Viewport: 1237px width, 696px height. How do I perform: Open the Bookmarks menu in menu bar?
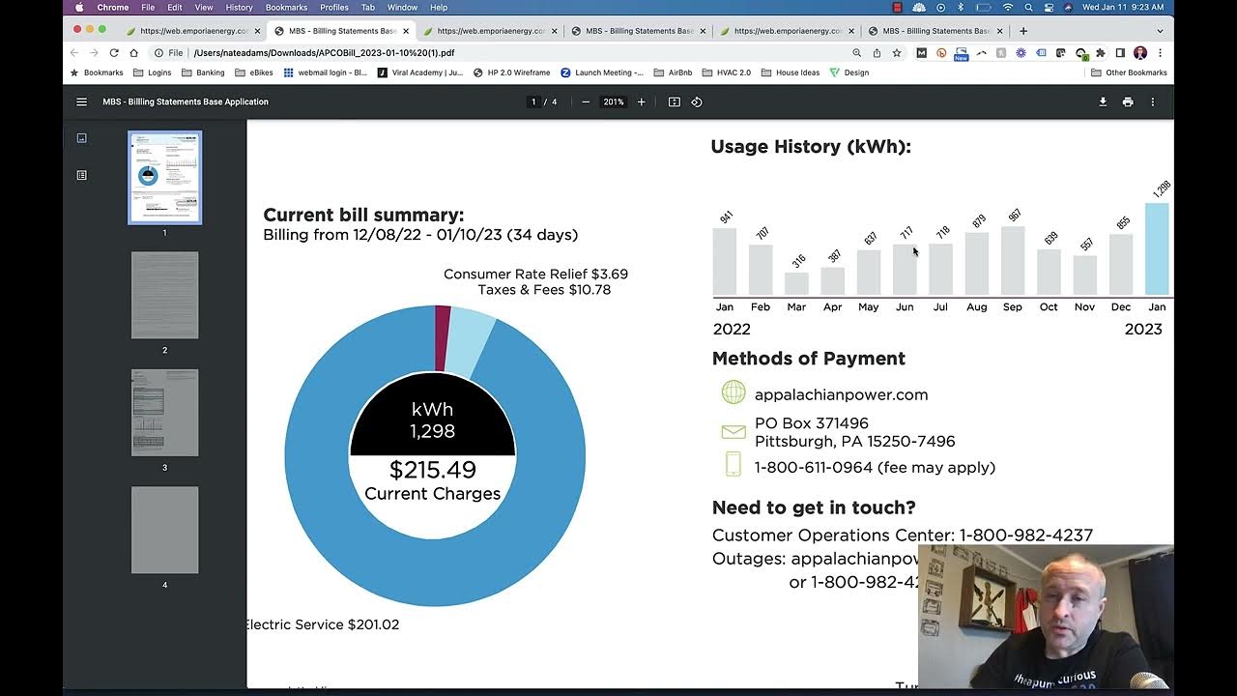[x=286, y=7]
